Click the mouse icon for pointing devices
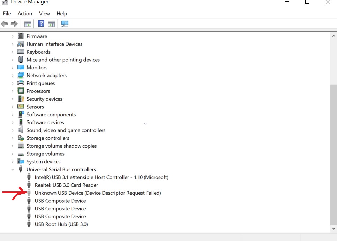 tap(21, 60)
